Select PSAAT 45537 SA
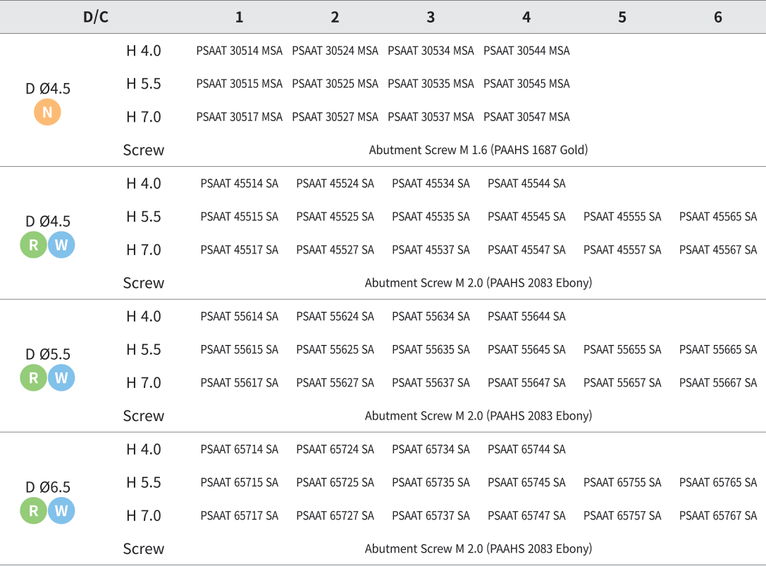The image size is (766, 566). pos(431,250)
